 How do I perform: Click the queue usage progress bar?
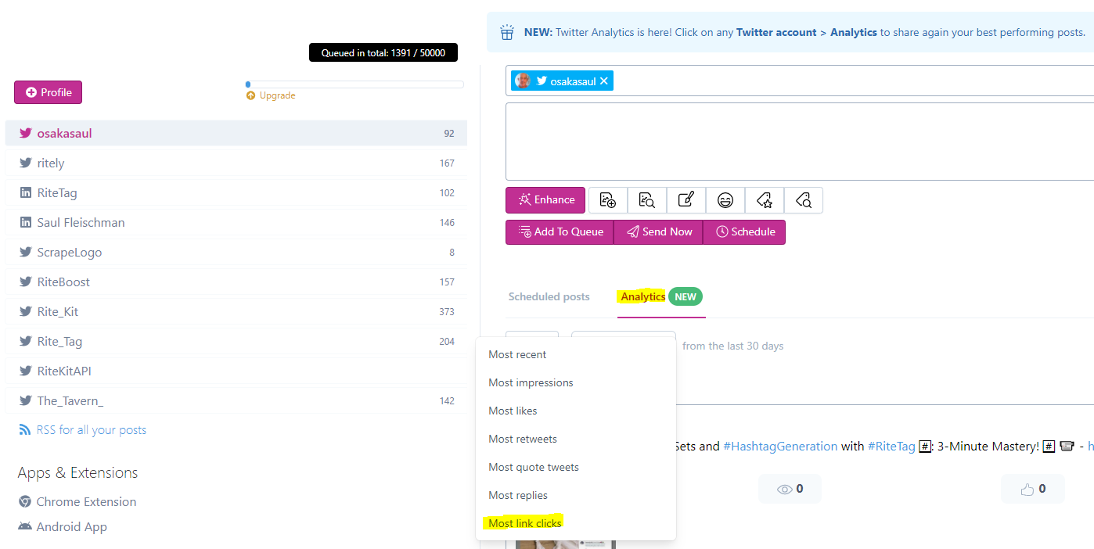point(354,84)
